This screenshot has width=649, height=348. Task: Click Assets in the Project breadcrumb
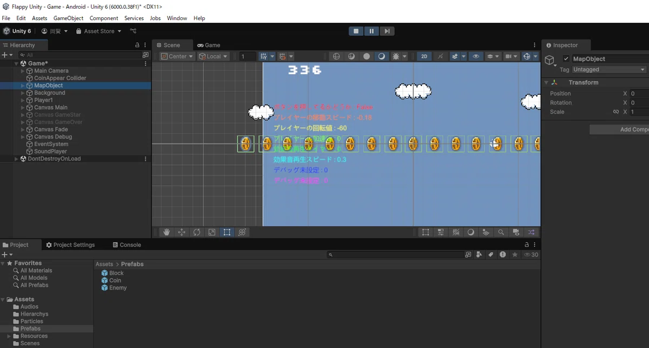(104, 265)
